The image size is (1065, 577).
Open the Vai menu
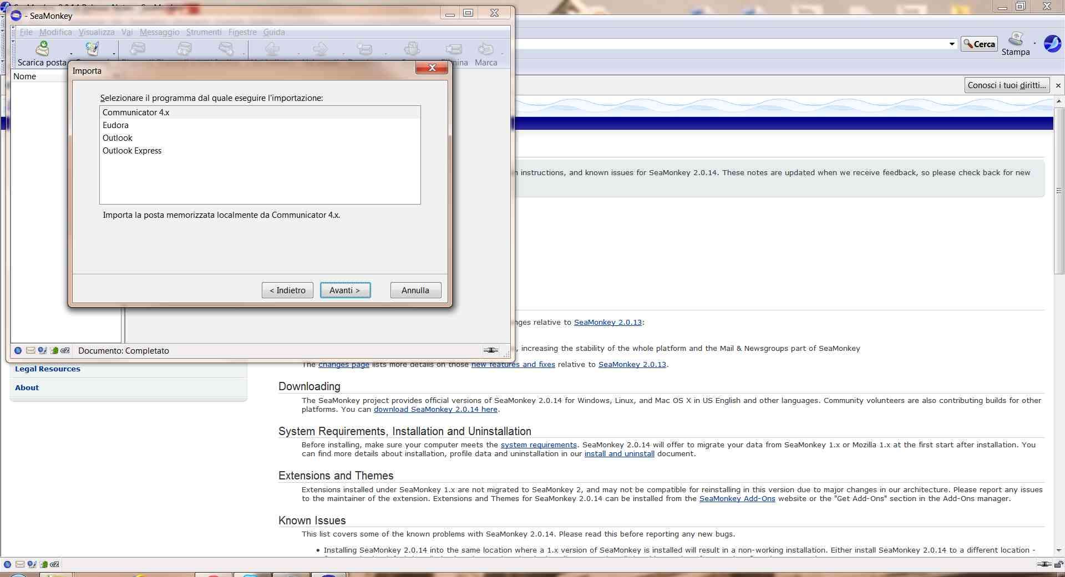point(127,32)
